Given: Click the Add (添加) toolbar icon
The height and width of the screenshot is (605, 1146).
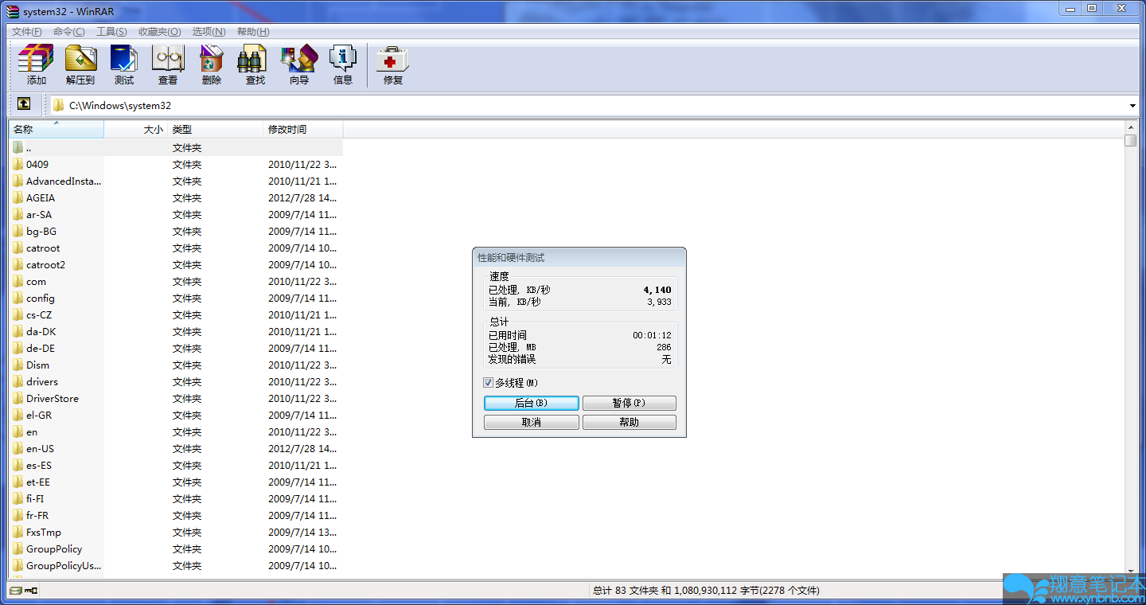Looking at the screenshot, I should (36, 64).
